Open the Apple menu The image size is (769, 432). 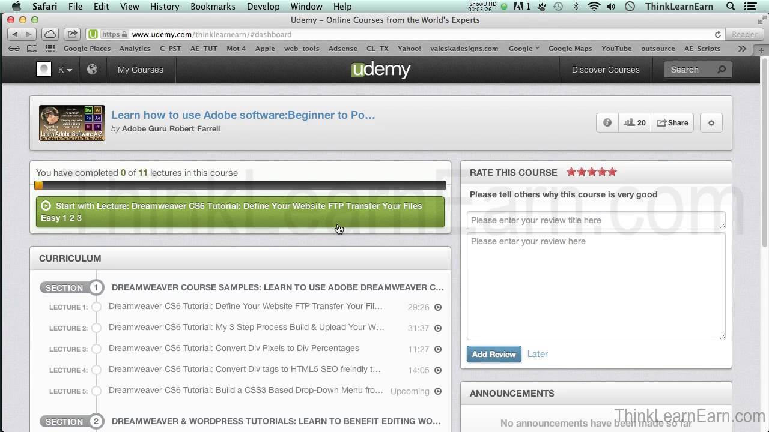(x=16, y=7)
